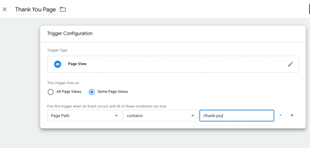Click the Page View trigger type label
Screen dimensions: 310x148
(x=77, y=64)
